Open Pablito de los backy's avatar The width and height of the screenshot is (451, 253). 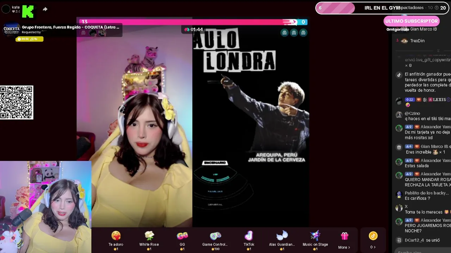[x=399, y=194]
